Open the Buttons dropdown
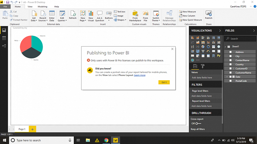Viewport: 257px width, 144px height. [109, 21]
